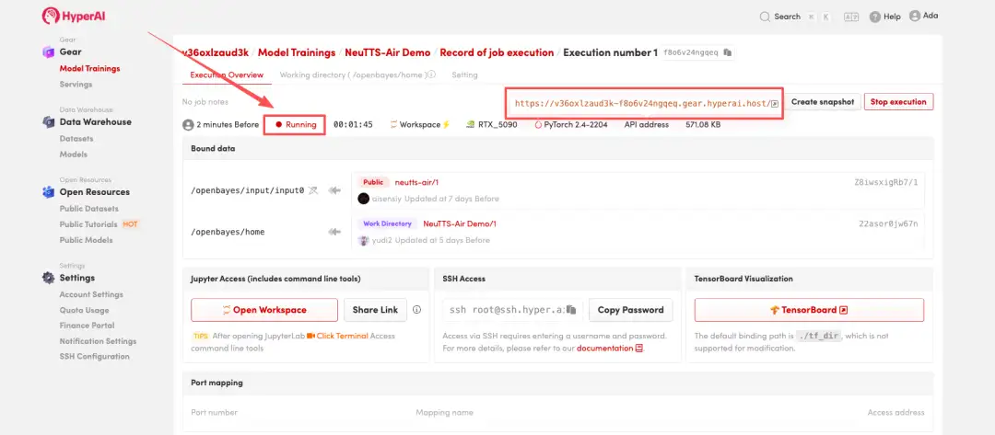Image resolution: width=995 pixels, height=435 pixels.
Task: Open Public Models in the sidebar
Action: click(x=87, y=240)
